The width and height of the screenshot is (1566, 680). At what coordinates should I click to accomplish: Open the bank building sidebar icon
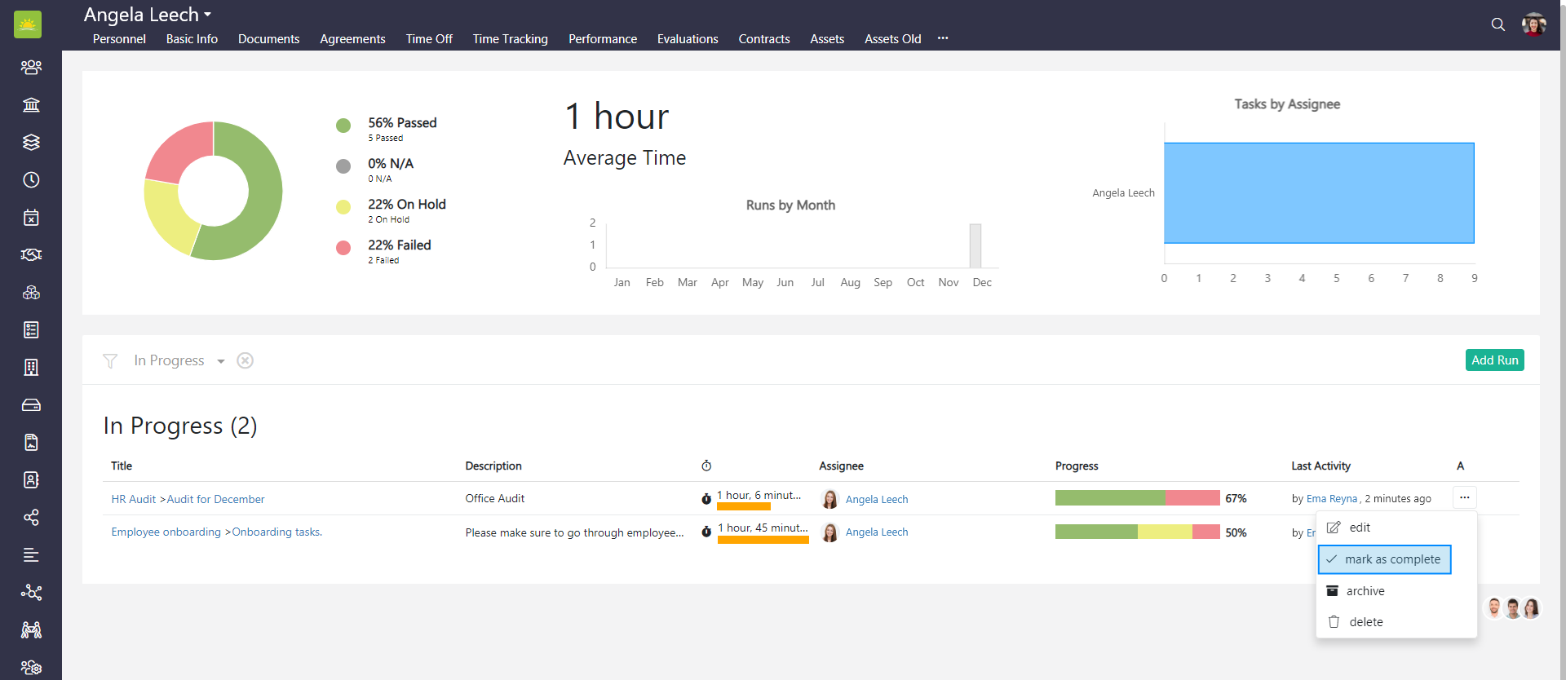[31, 104]
